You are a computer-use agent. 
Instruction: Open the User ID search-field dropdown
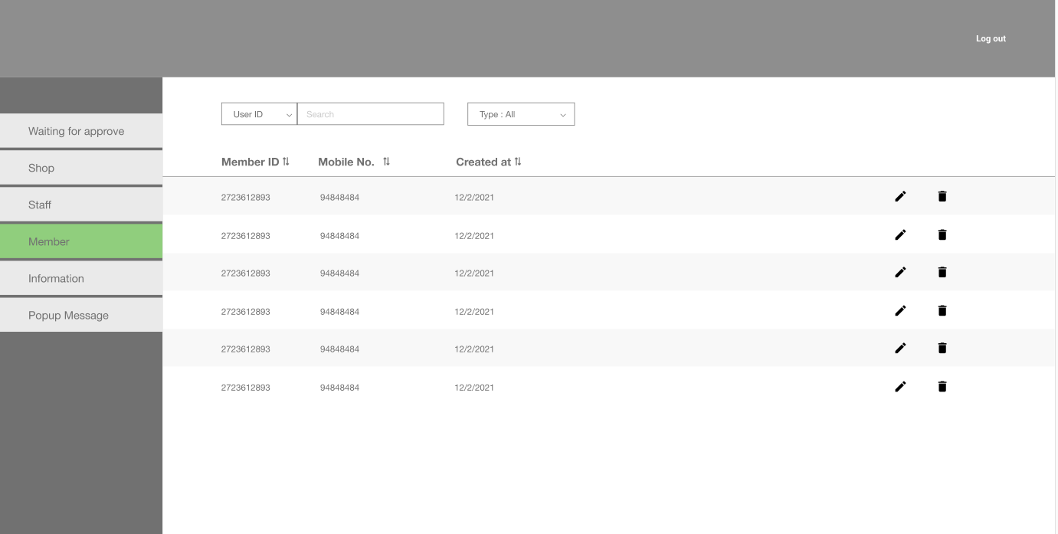pyautogui.click(x=259, y=114)
